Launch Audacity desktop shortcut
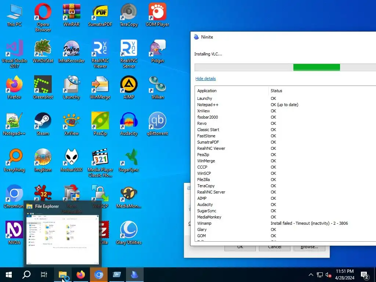 pyautogui.click(x=129, y=124)
